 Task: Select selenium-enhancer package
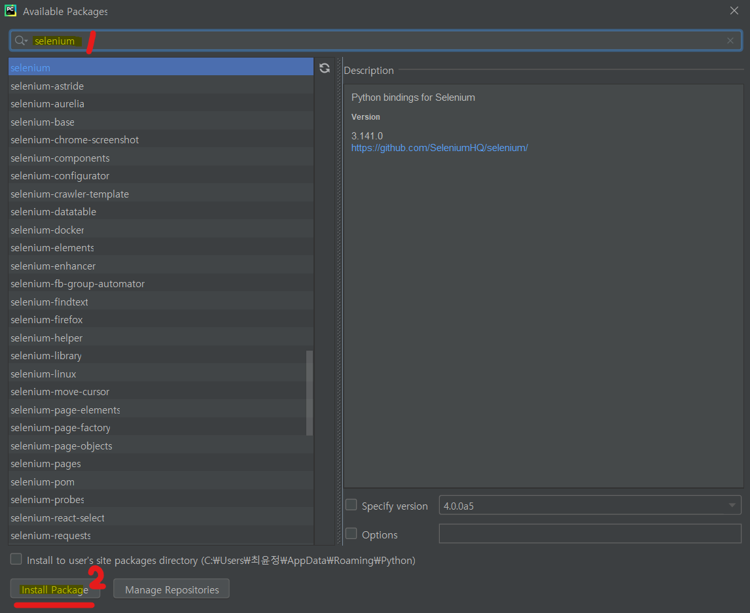tap(161, 266)
